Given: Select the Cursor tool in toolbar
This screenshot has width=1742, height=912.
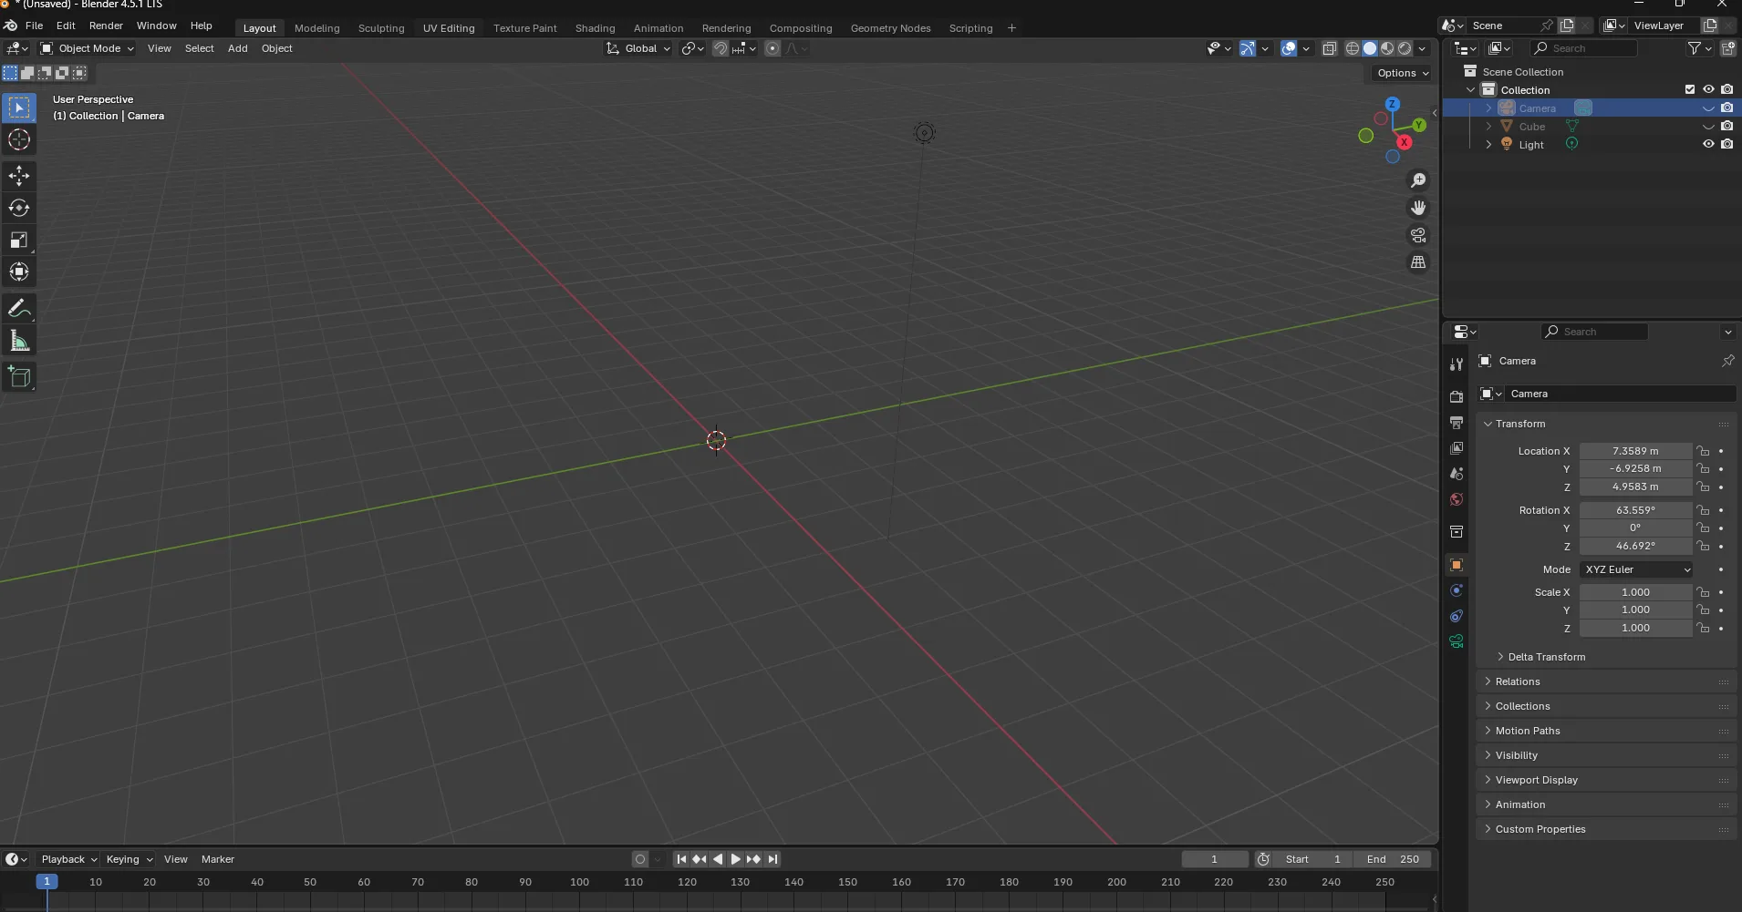Looking at the screenshot, I should point(19,140).
